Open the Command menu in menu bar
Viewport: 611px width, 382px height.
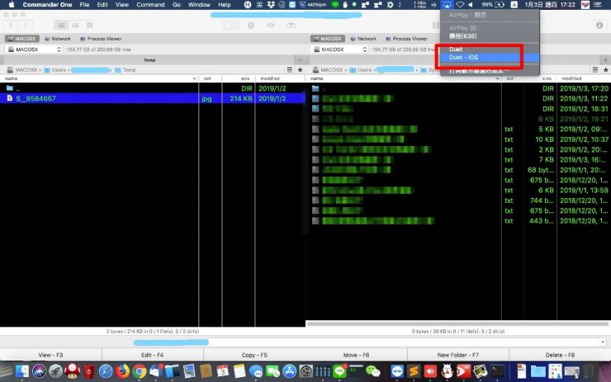pos(150,5)
